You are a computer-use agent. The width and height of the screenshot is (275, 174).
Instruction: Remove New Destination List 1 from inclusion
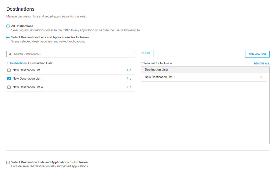[x=261, y=77]
